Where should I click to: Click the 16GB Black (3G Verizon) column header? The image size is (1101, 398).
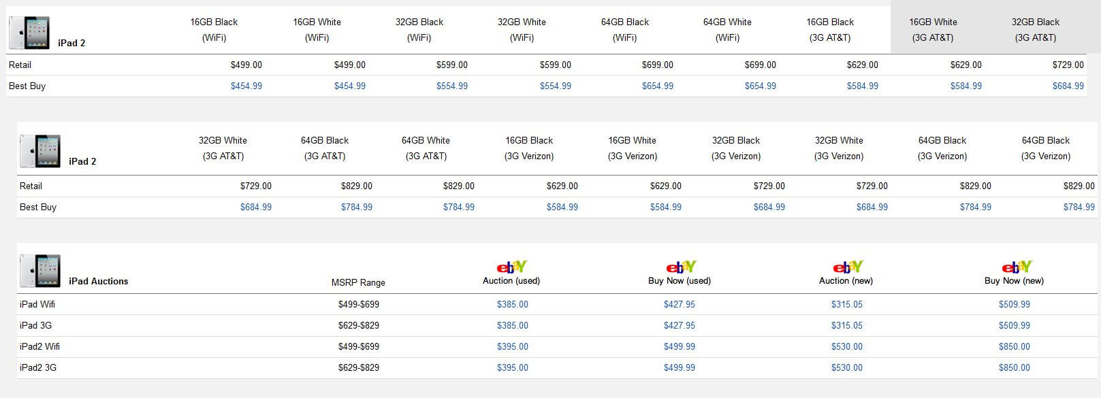(x=529, y=148)
